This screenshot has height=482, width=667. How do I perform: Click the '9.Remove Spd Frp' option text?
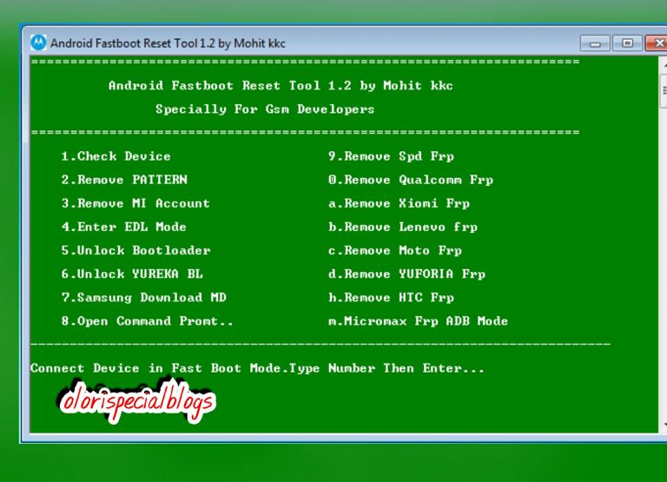click(x=391, y=156)
